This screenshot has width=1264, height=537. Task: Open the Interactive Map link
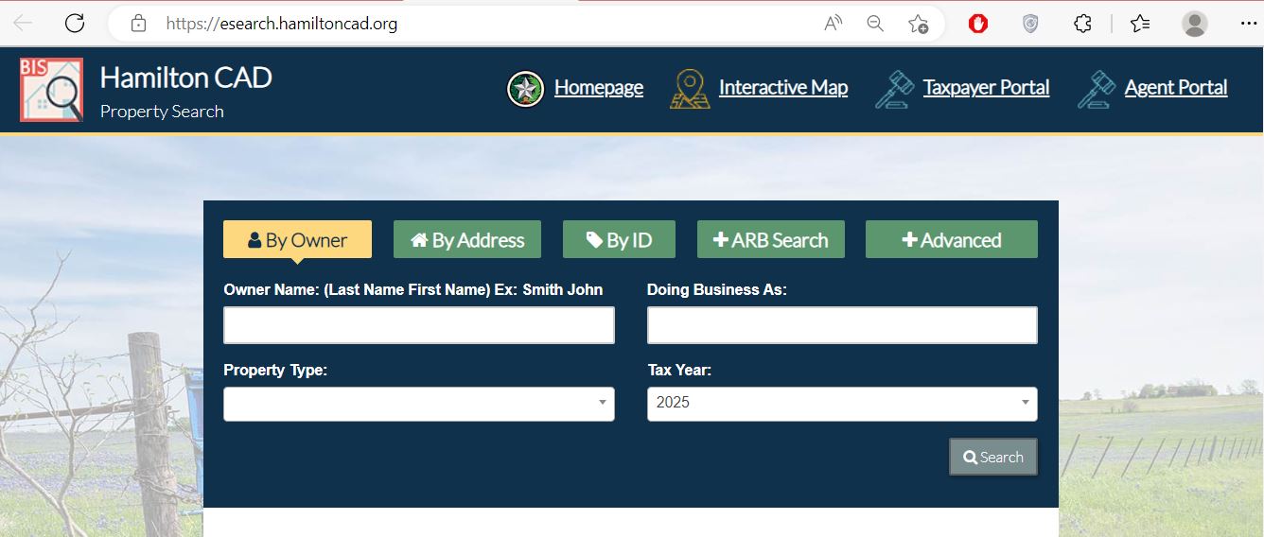(782, 88)
